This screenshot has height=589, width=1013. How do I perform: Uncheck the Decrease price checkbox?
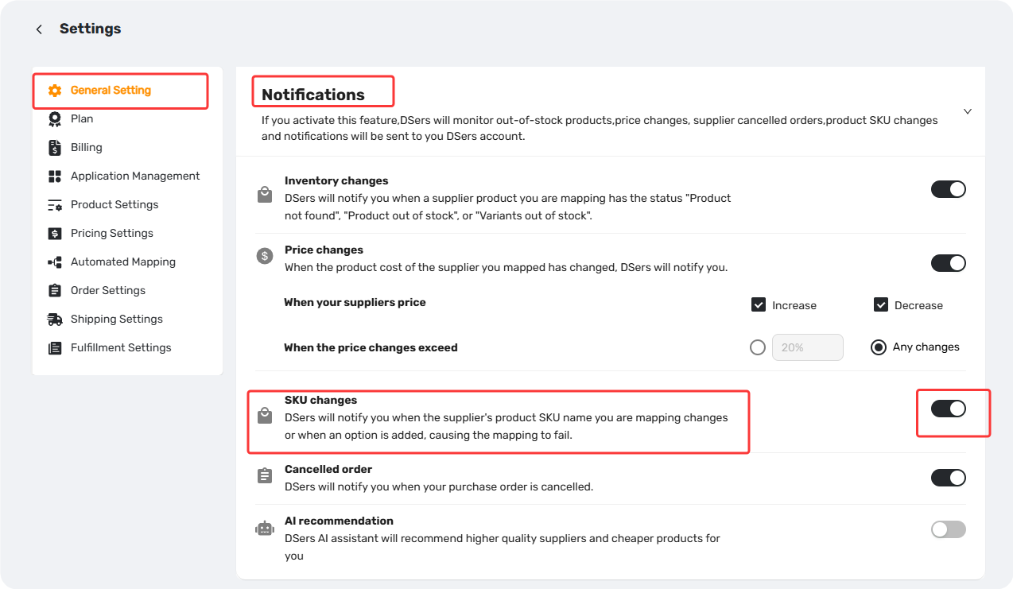pyautogui.click(x=880, y=304)
